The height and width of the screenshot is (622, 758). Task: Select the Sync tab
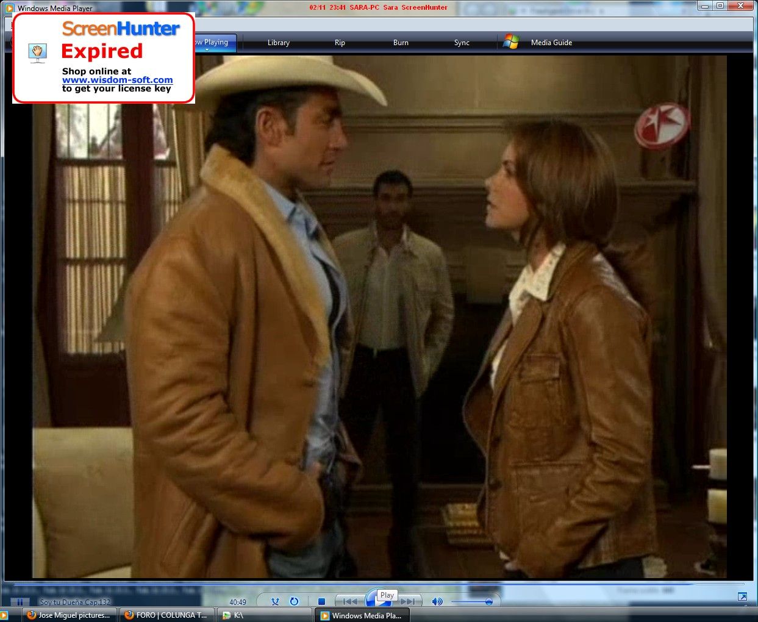coord(462,43)
